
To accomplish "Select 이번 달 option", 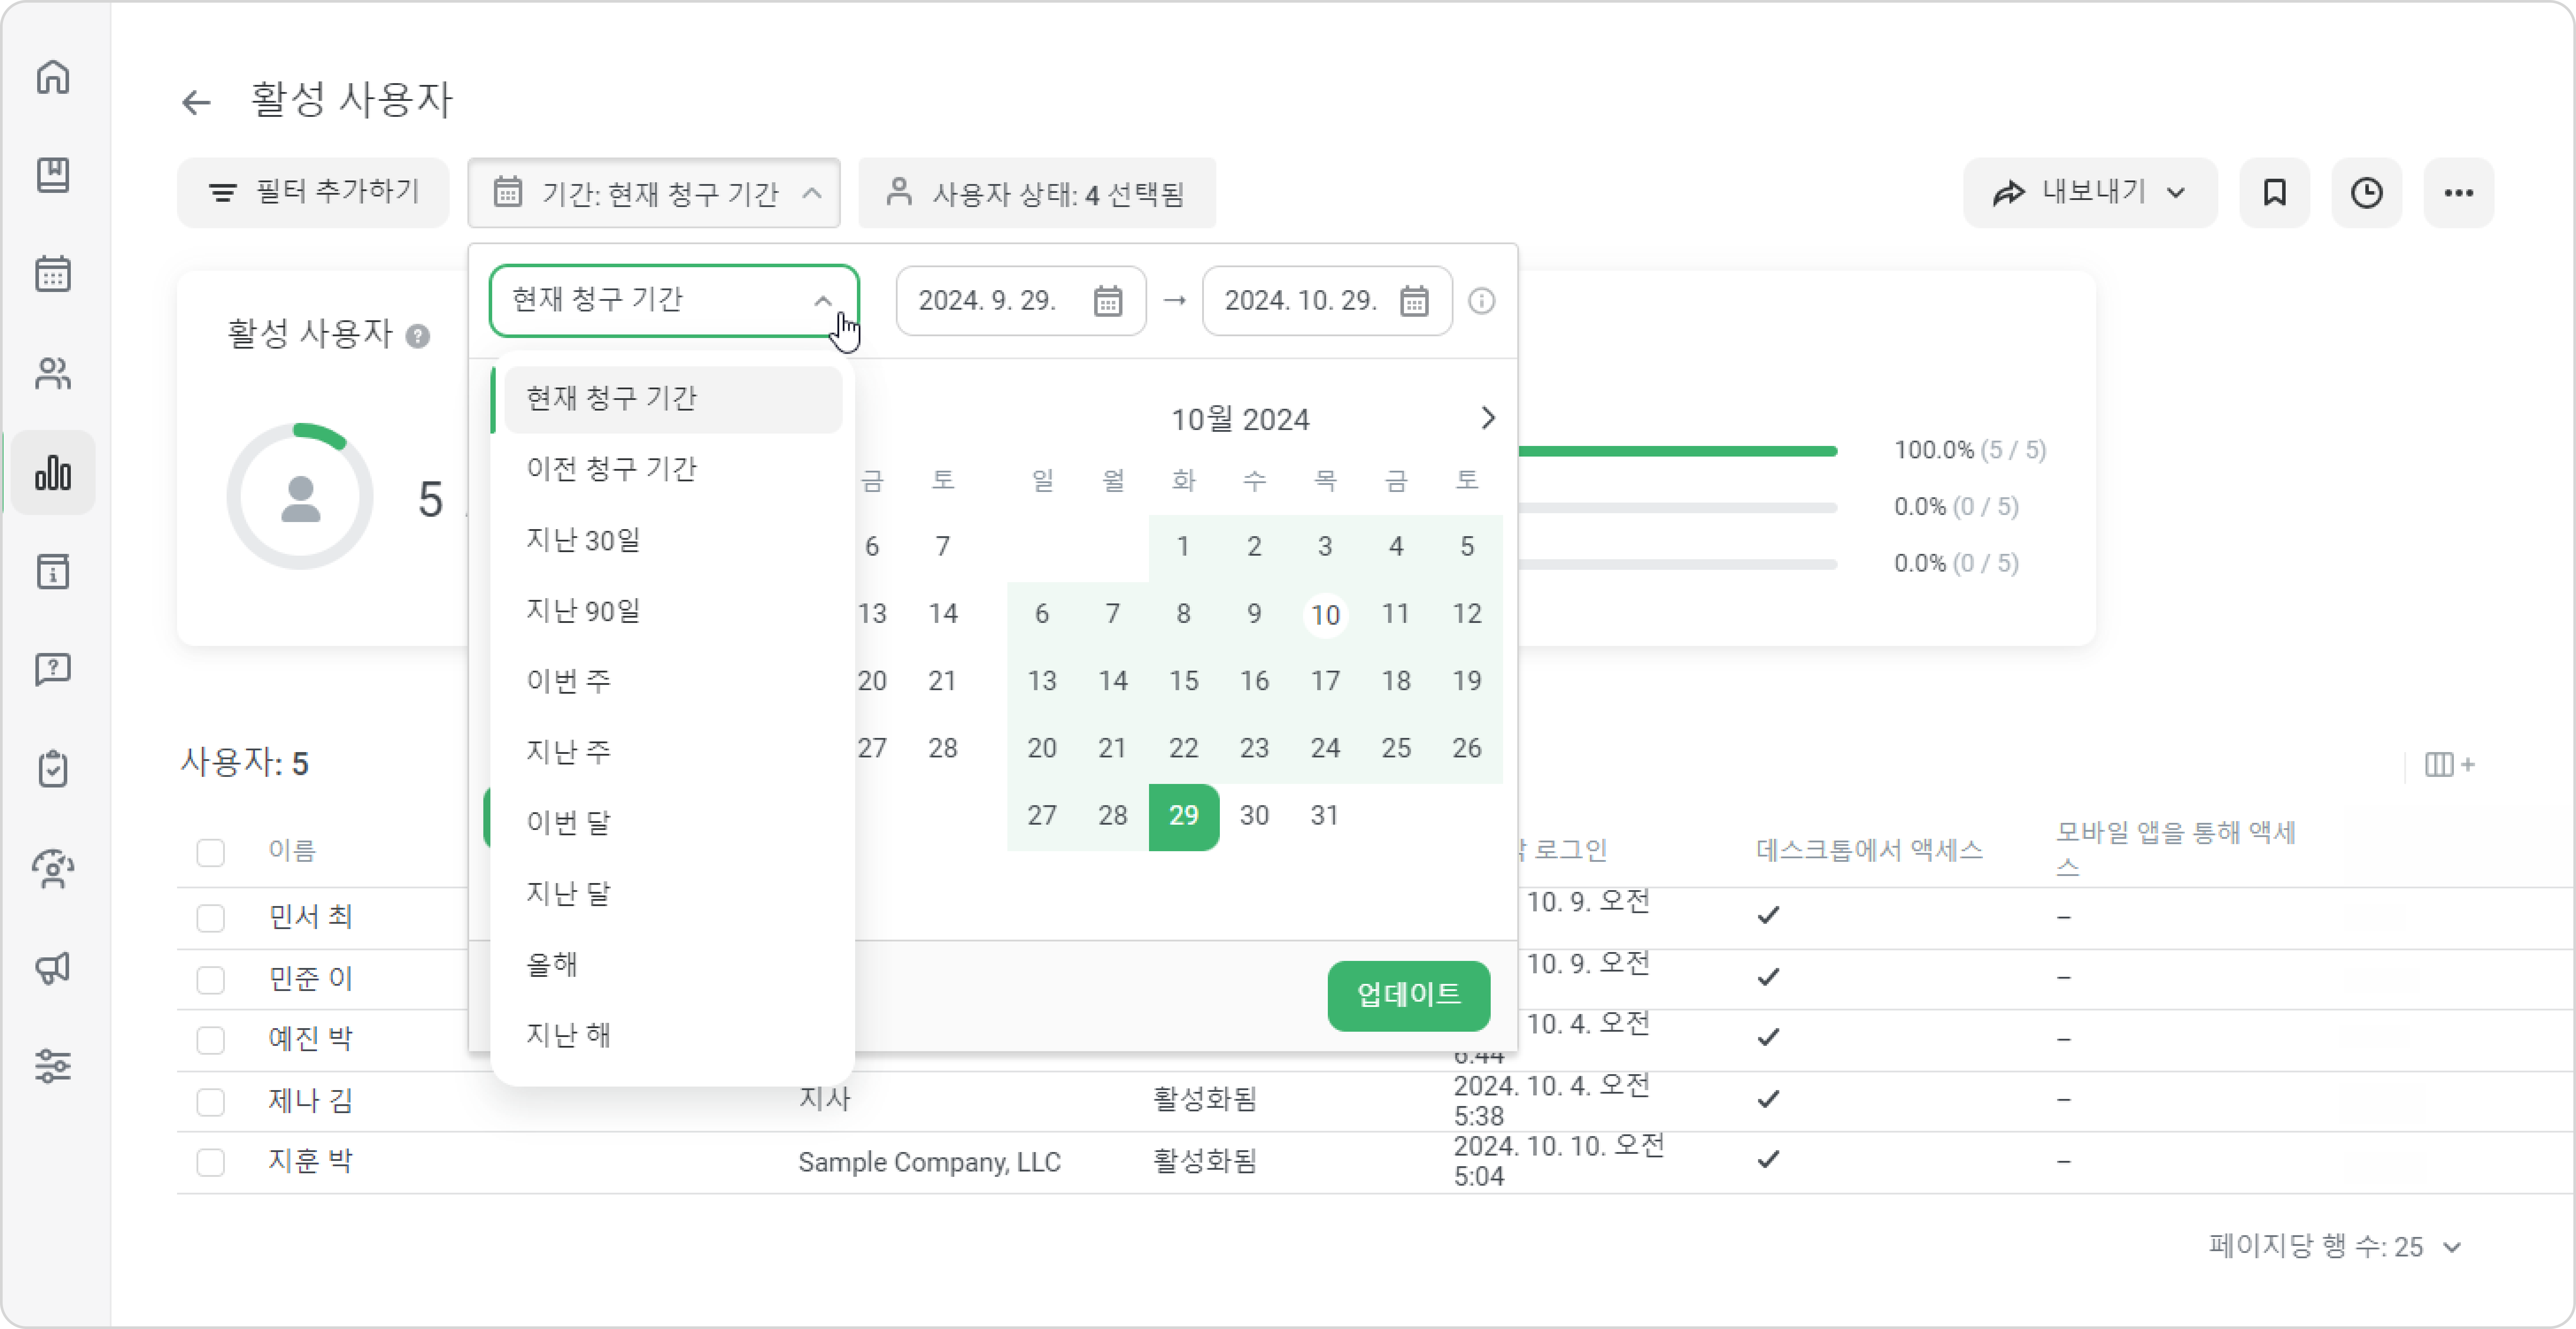I will coord(673,823).
